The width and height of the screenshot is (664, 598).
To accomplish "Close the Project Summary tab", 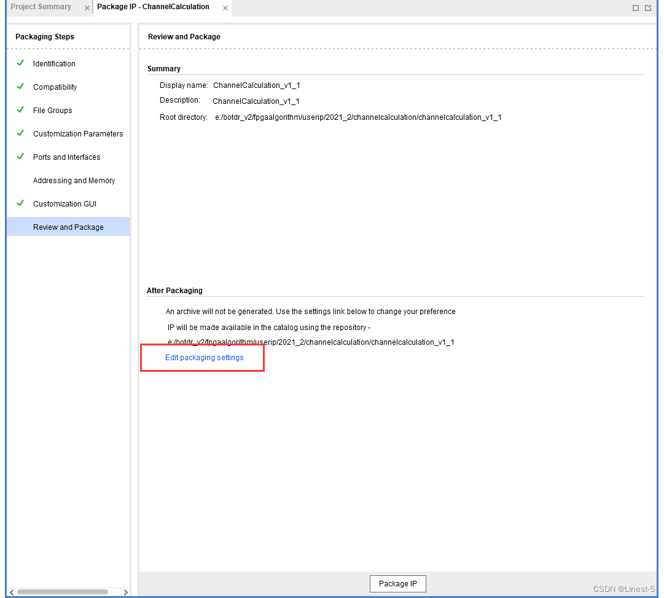I will click(x=87, y=8).
